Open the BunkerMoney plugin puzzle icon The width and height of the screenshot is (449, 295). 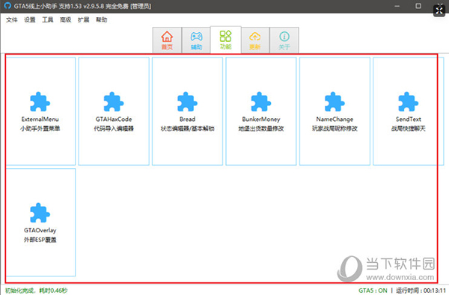(261, 102)
